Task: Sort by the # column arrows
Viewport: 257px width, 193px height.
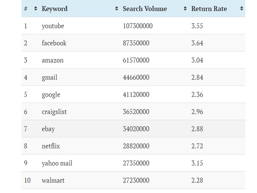Action: coord(36,9)
